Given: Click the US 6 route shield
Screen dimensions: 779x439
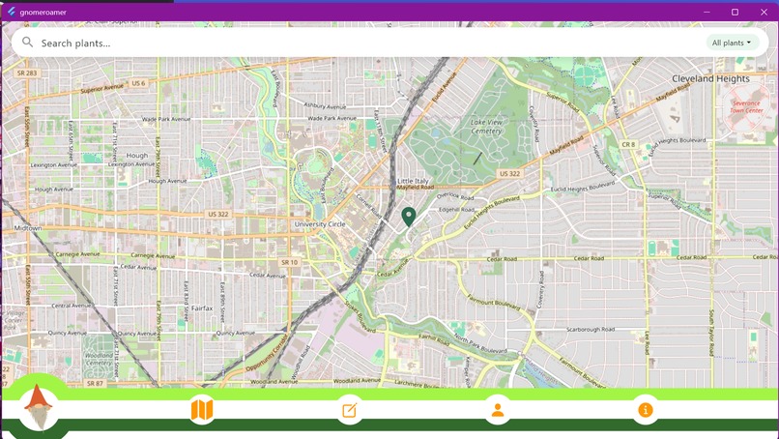Looking at the screenshot, I should (138, 83).
